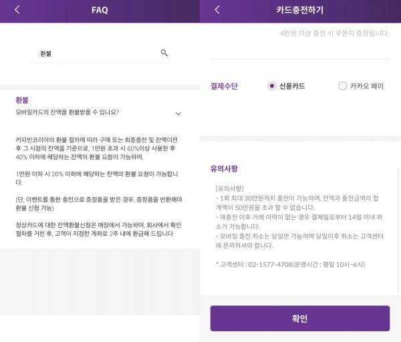Click the charge amount input with coupon hint
Viewport: 401px width, 342px height.
pyautogui.click(x=300, y=43)
